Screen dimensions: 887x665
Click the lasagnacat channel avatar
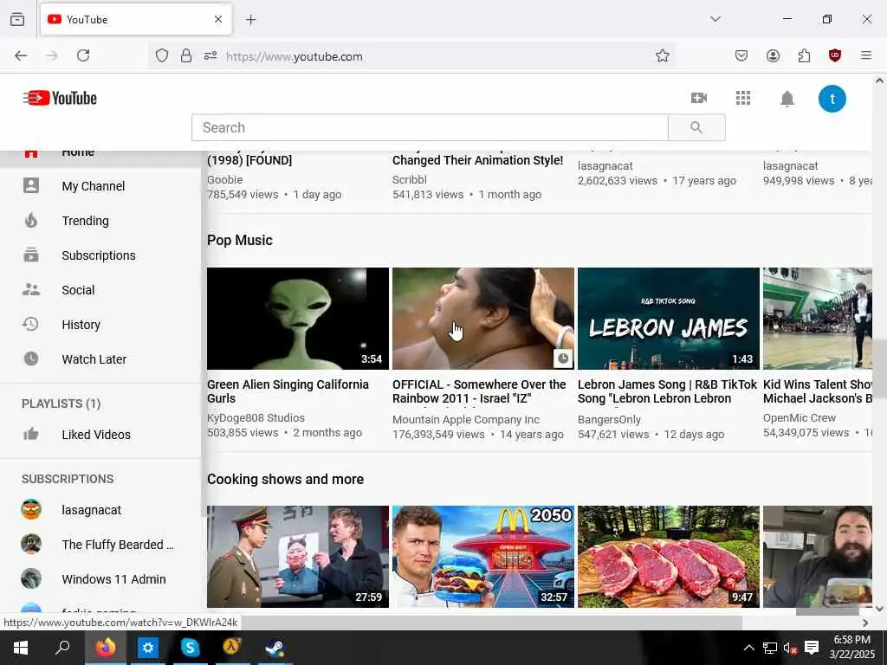coord(31,509)
